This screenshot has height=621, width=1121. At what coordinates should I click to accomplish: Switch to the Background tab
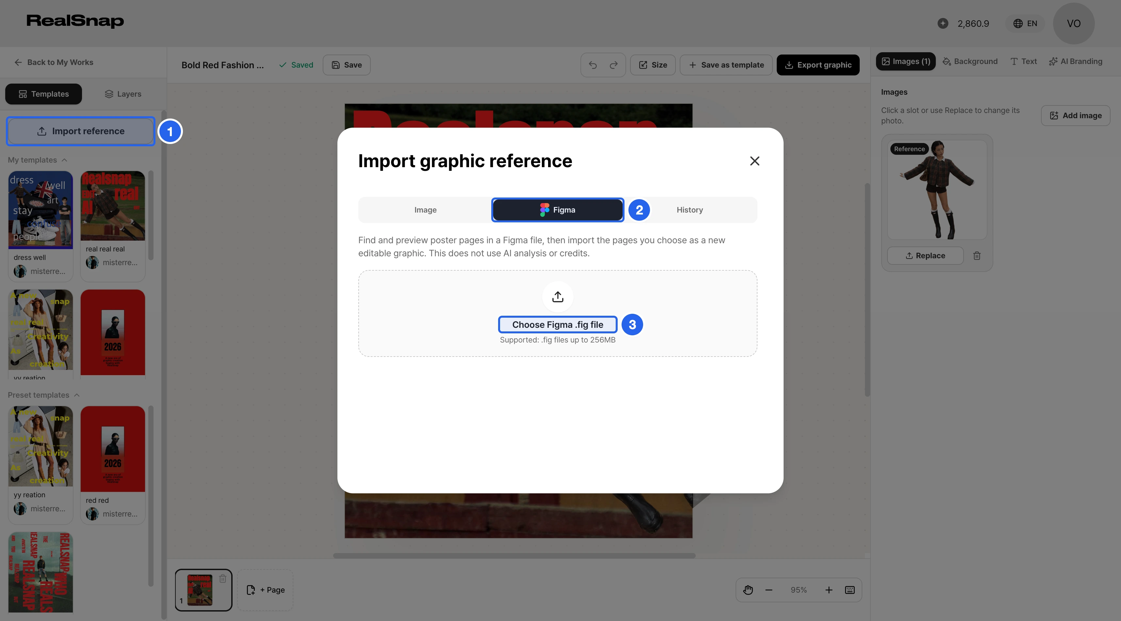click(x=970, y=61)
